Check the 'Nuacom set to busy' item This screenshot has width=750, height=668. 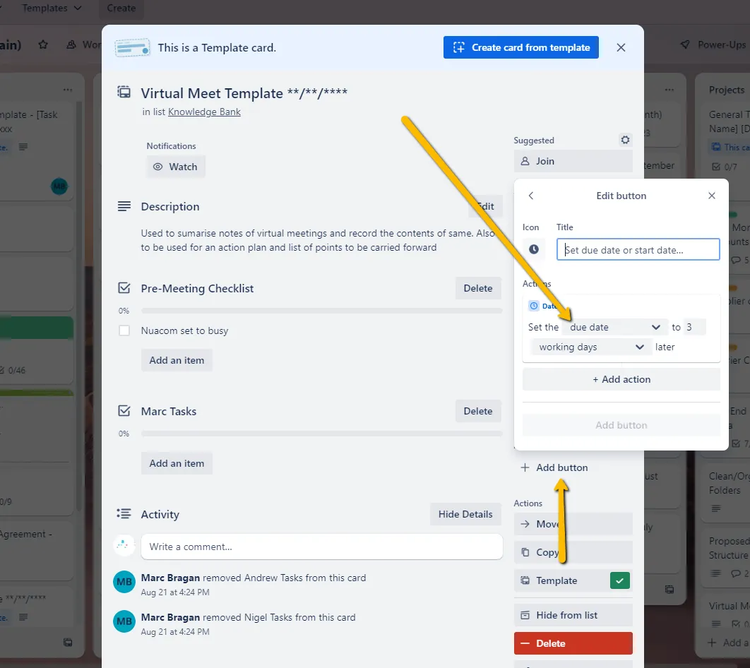[x=124, y=330]
